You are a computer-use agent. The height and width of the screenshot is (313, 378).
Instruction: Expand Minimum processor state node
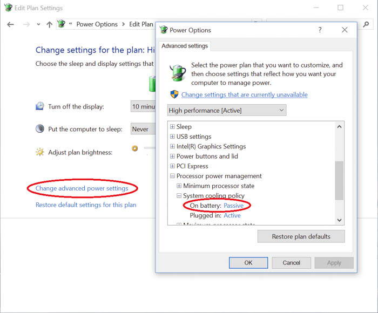179,186
